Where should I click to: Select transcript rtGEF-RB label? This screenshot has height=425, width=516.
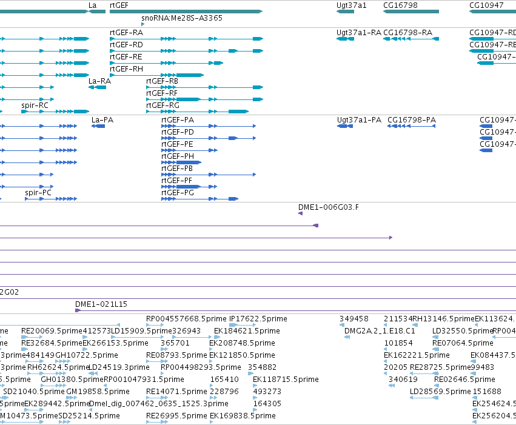point(163,81)
